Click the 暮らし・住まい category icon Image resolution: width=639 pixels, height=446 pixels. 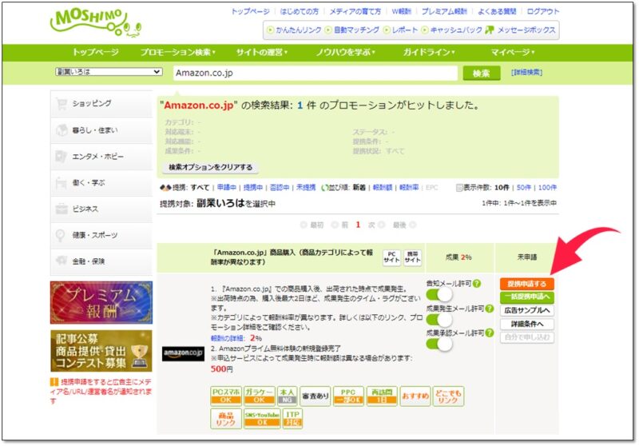coord(62,130)
